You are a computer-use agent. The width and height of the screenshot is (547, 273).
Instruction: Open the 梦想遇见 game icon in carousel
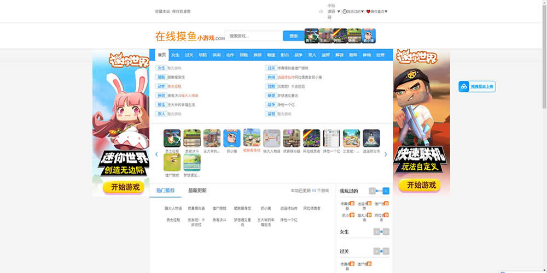pyautogui.click(x=192, y=162)
